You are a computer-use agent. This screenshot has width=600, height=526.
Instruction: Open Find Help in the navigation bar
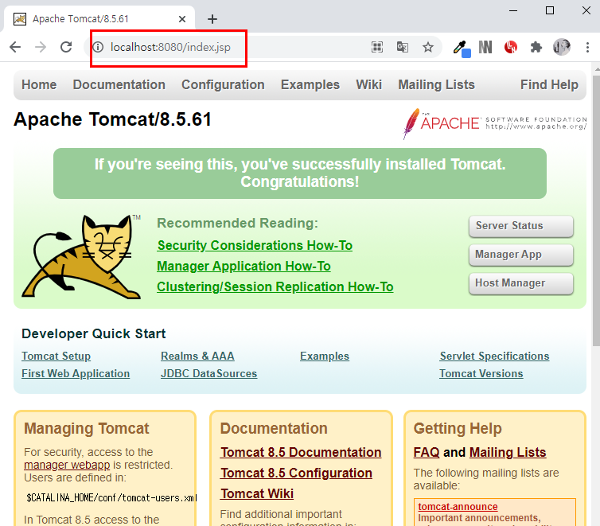[550, 84]
